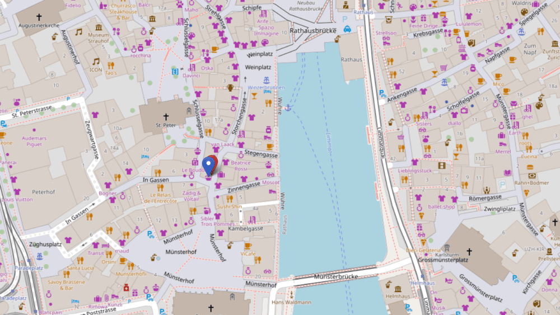Open the Museum Strauhof museum icon
Image resolution: width=560 pixels, height=315 pixels.
coord(99,28)
